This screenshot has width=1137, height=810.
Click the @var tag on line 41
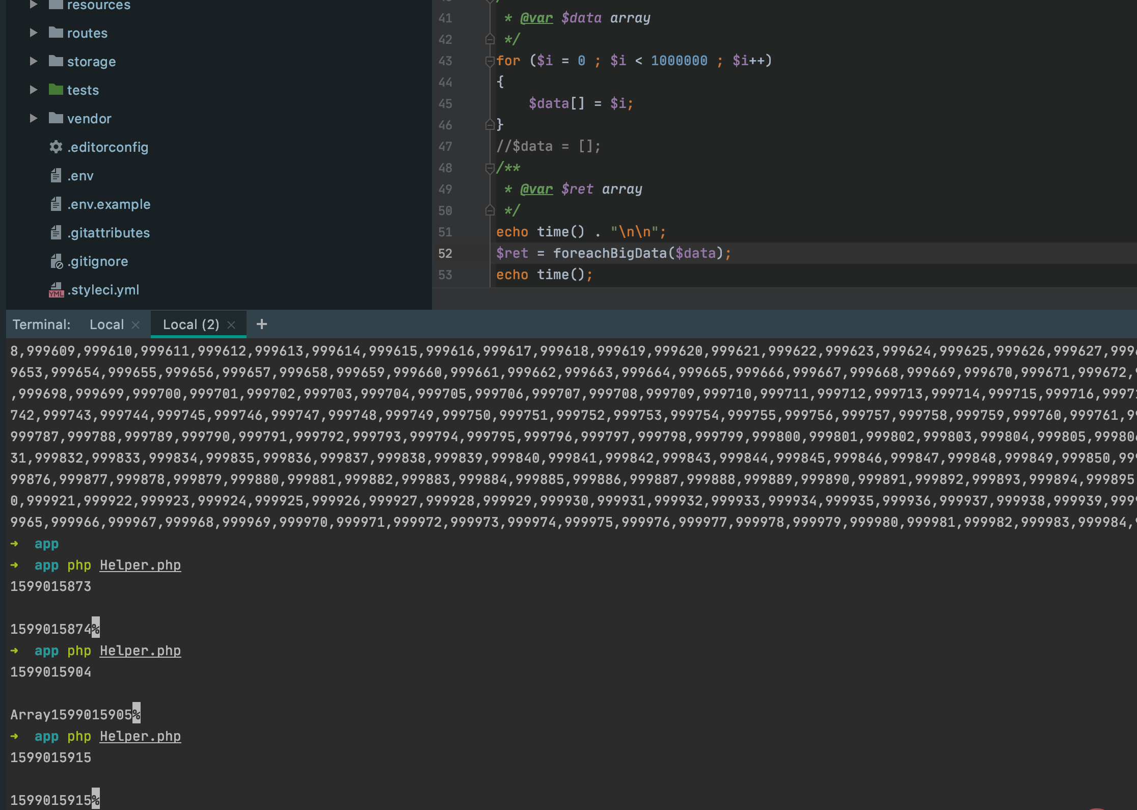pos(536,18)
